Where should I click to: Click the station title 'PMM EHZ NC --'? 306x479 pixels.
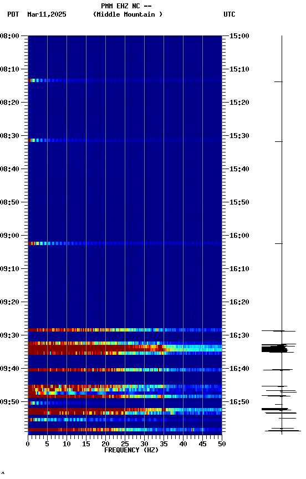[x=126, y=6]
